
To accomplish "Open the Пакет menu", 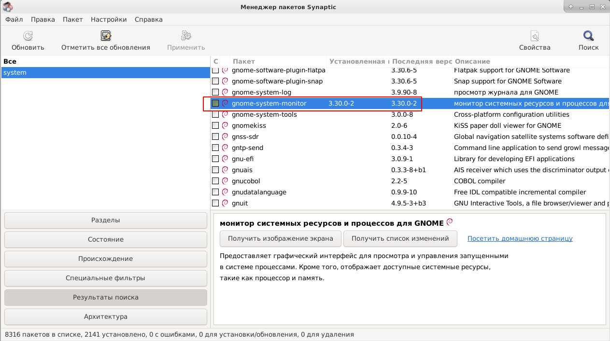I will coord(72,19).
